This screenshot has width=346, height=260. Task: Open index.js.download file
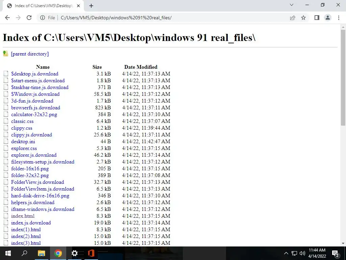click(31, 223)
